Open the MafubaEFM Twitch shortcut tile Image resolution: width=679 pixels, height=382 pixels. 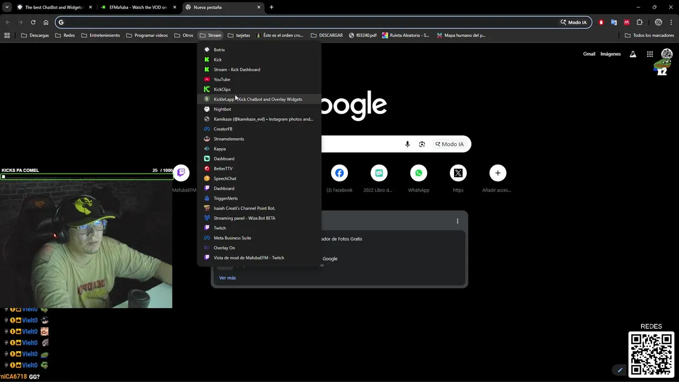[x=182, y=179]
